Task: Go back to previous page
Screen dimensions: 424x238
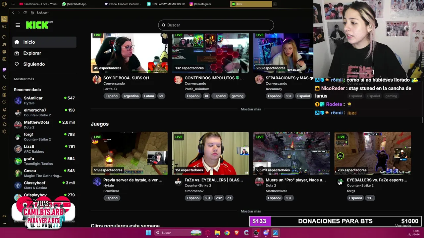Action: (x=13, y=13)
